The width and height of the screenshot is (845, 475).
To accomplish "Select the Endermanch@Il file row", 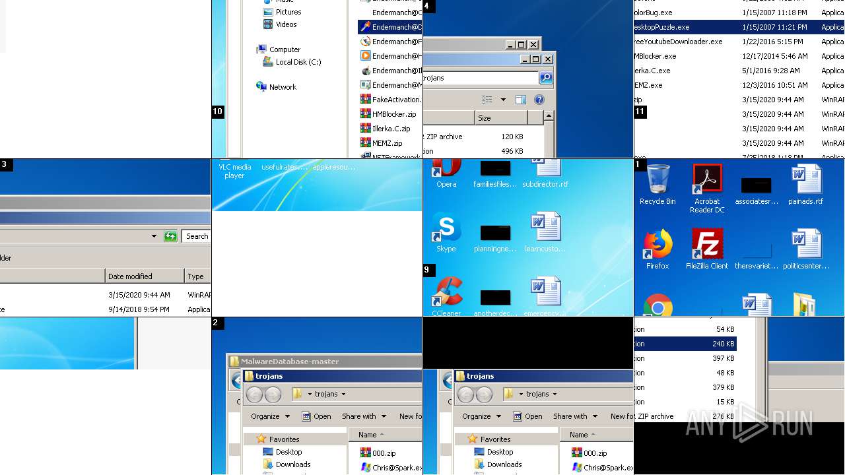I will point(390,71).
